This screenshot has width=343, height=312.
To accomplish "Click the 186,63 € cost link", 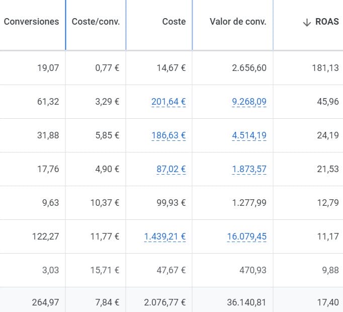I will coord(168,135).
